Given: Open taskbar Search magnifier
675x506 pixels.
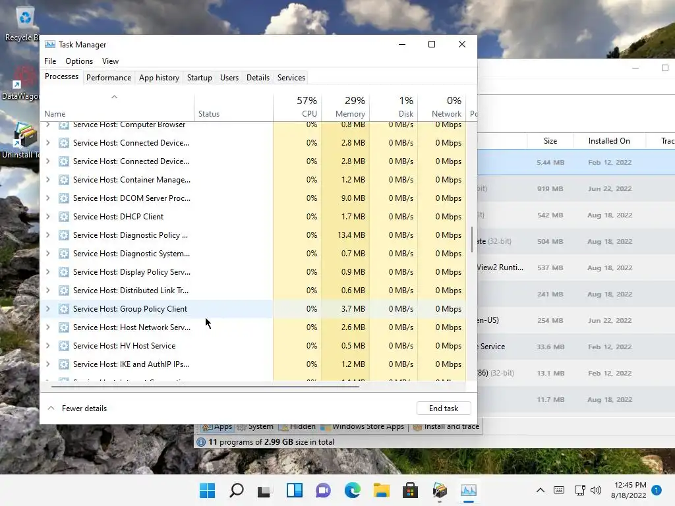Looking at the screenshot, I should [237, 490].
